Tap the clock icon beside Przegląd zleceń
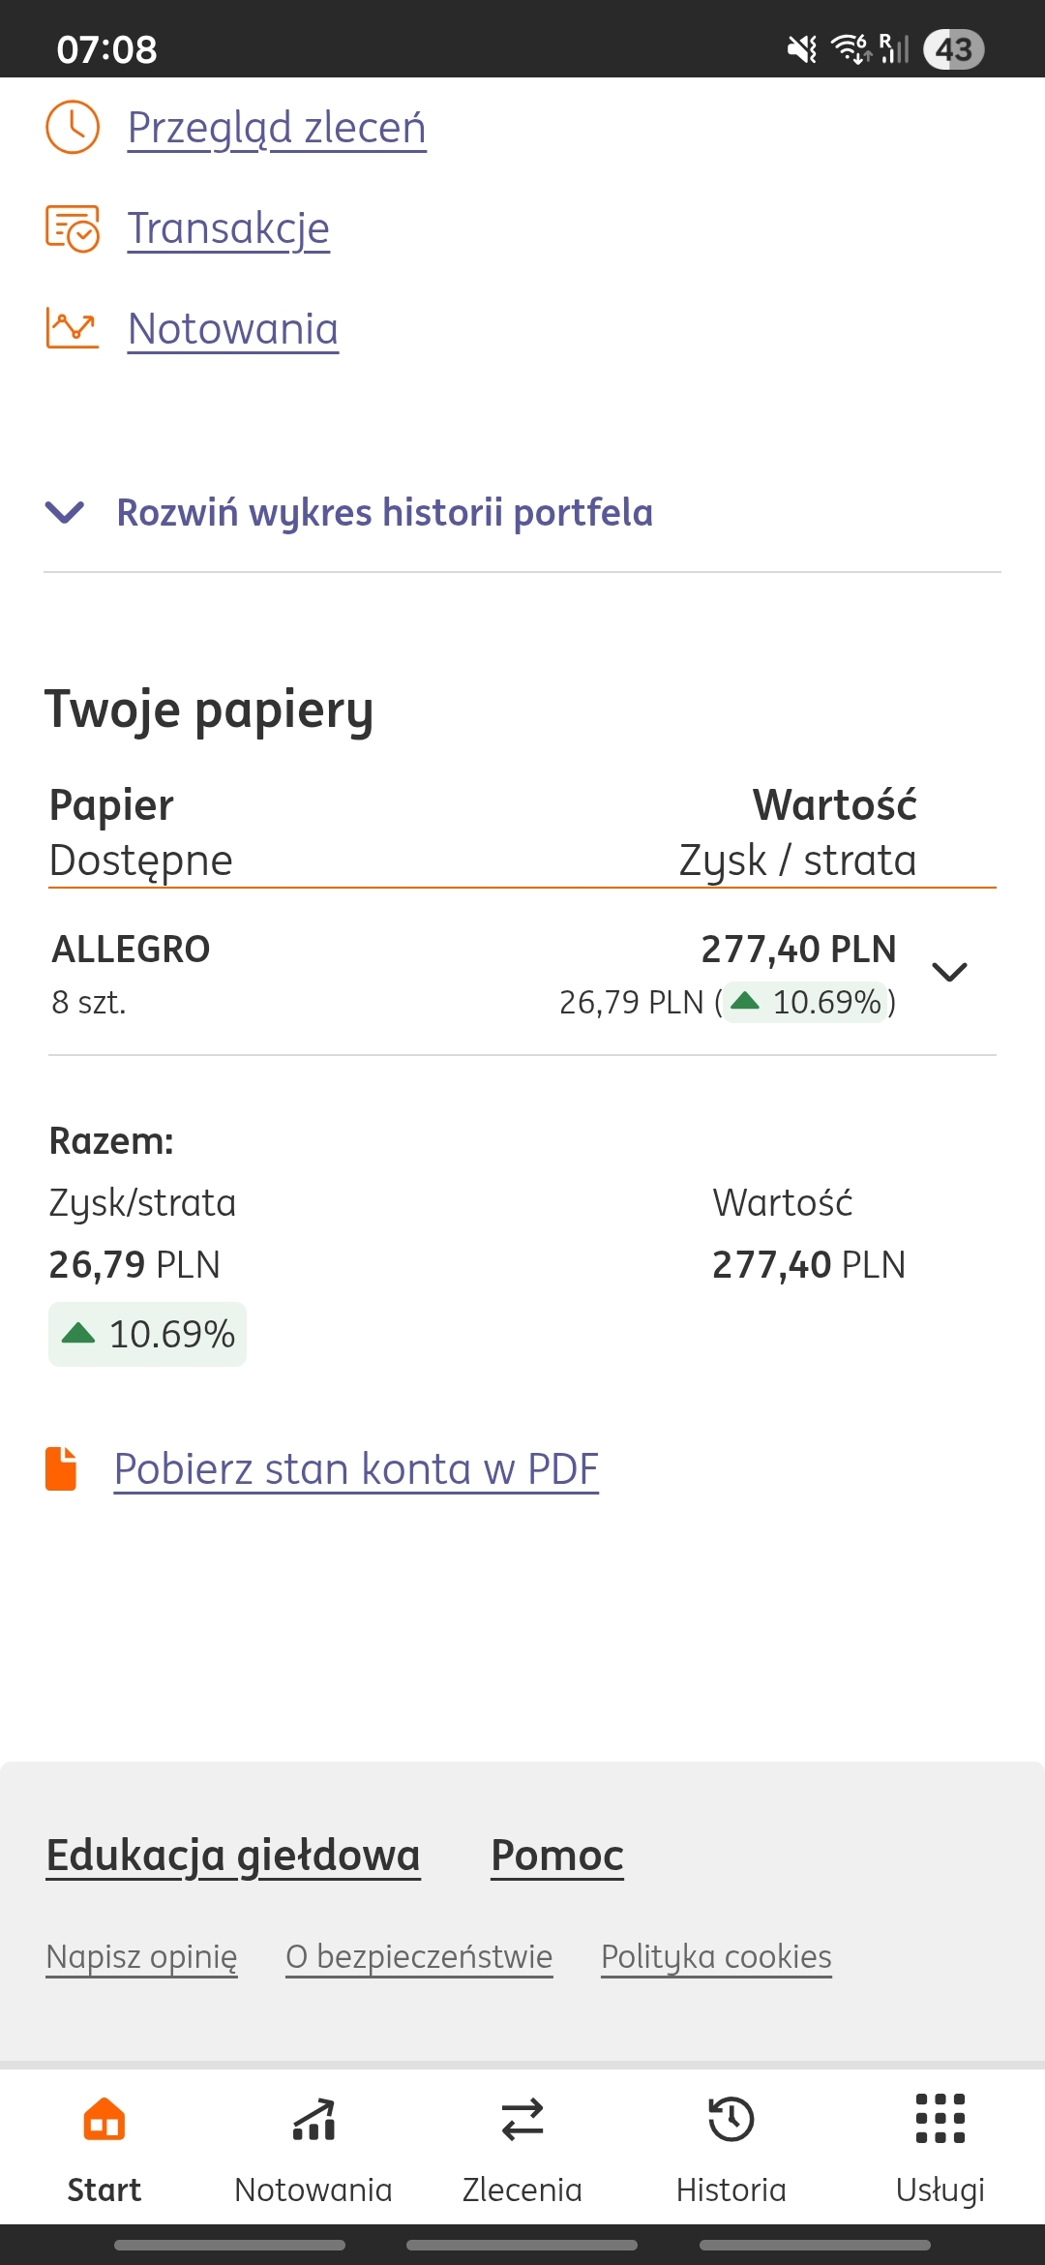This screenshot has width=1045, height=2265. [73, 127]
